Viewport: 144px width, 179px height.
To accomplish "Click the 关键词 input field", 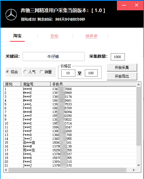I will 54,57.
